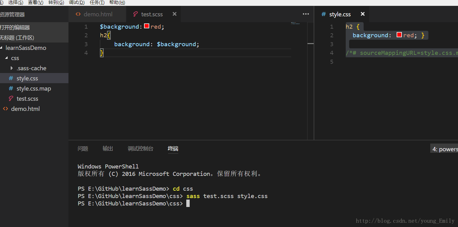
Task: Click the HTML icon beside demo.html in explorer
Action: coord(5,109)
